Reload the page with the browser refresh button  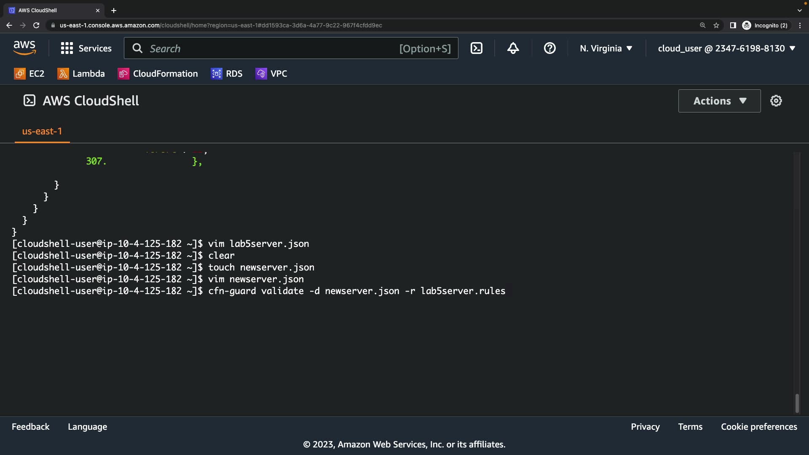(x=36, y=25)
